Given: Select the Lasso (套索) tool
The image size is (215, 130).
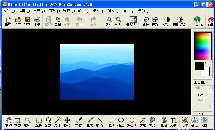Looking at the screenshot, I should point(48,122).
